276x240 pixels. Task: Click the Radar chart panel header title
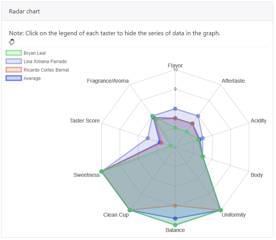[x=24, y=11]
